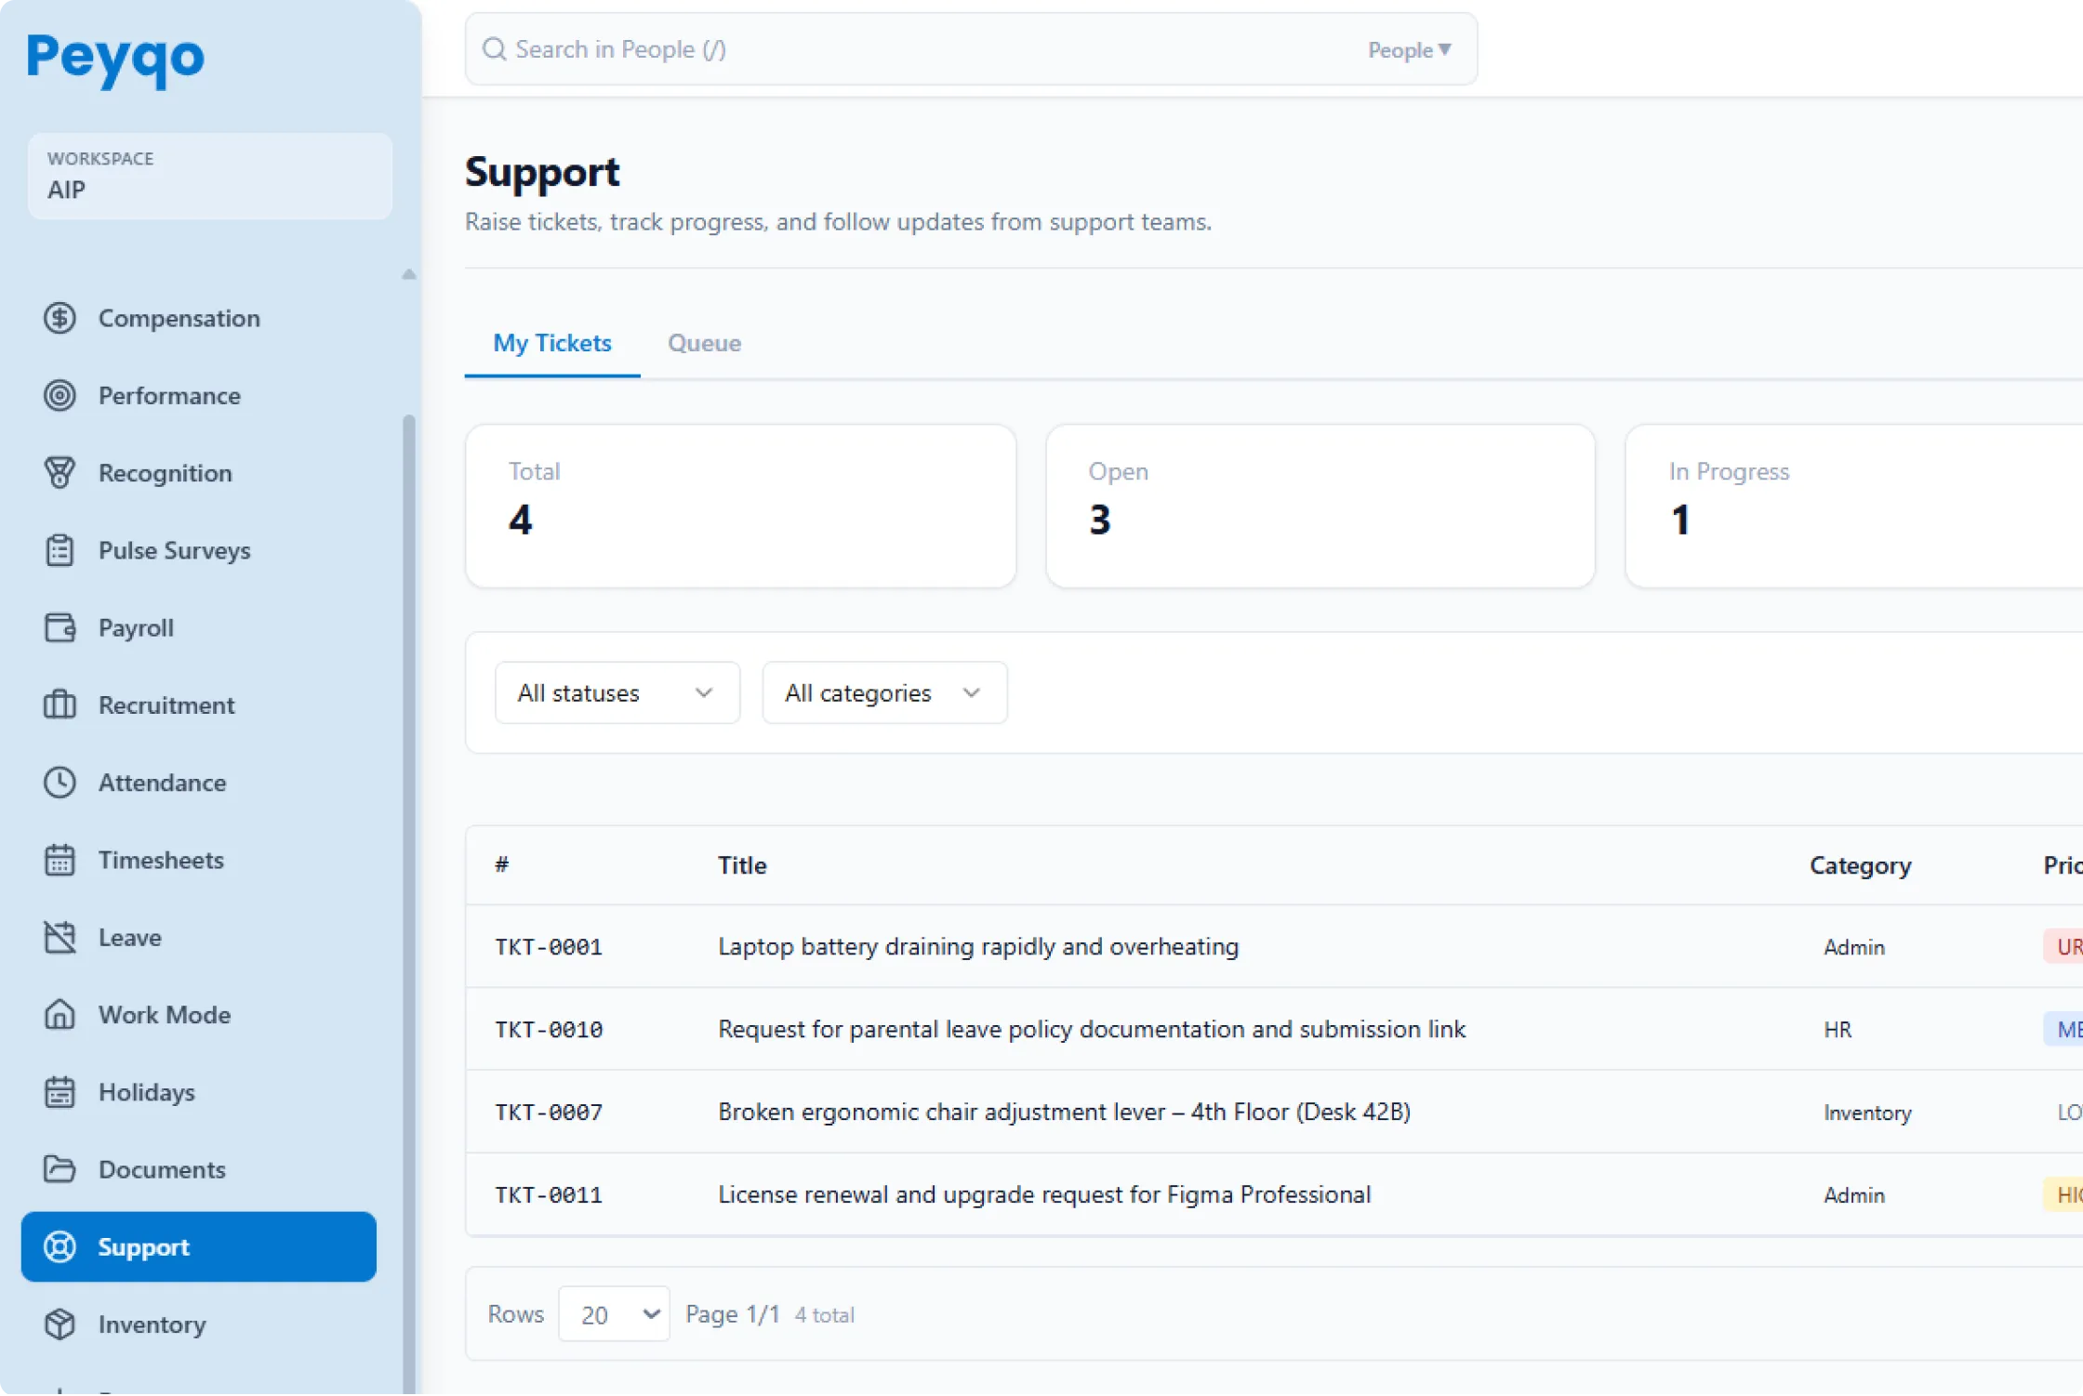Click the Inventory category cell in table
This screenshot has height=1396, width=2083.
(x=1867, y=1112)
